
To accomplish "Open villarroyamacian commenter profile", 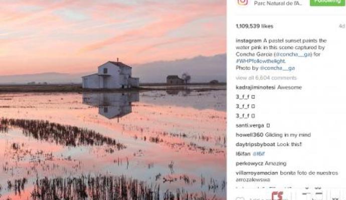I will tap(257, 173).
